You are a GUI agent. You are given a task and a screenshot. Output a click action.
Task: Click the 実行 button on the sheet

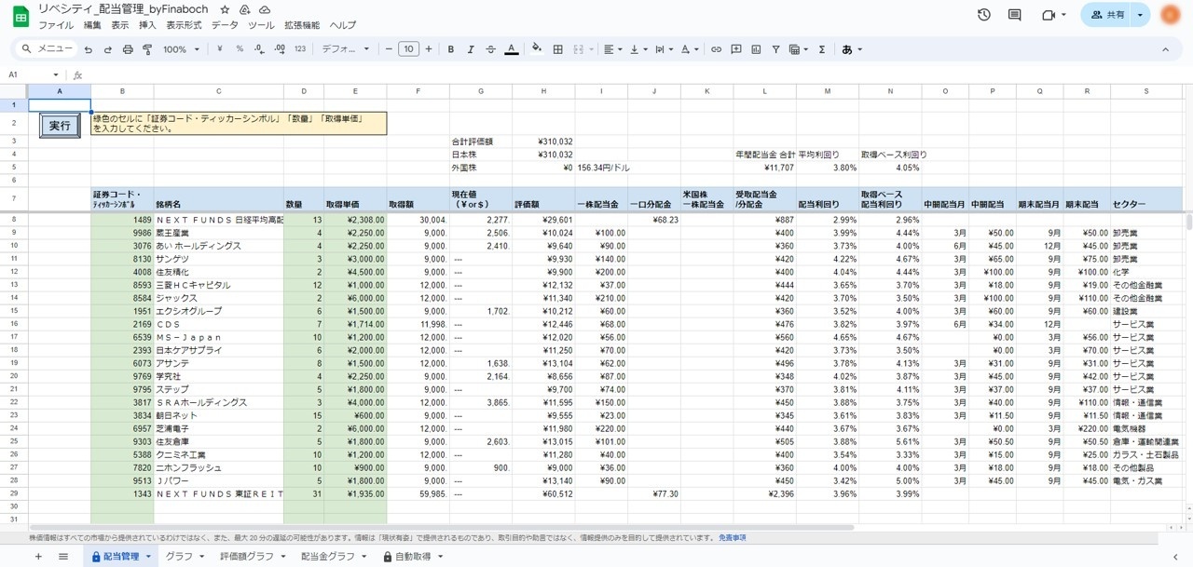[x=60, y=125]
